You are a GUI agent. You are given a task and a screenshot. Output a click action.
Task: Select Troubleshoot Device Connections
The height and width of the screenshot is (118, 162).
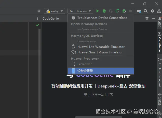point(101,18)
